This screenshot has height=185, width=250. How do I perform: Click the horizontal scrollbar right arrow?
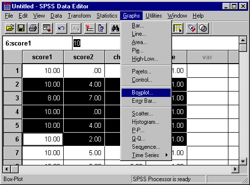coord(235,169)
